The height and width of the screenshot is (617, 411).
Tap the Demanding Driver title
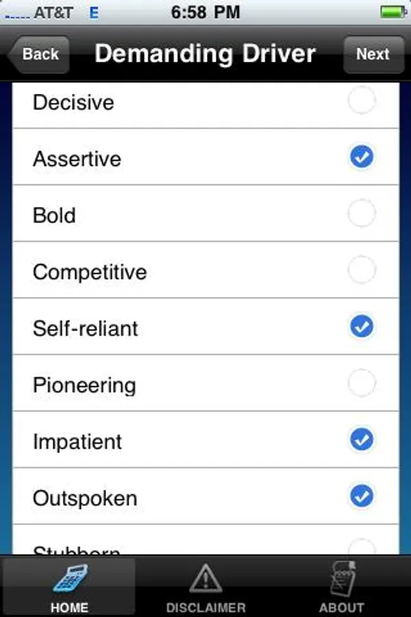tap(205, 54)
